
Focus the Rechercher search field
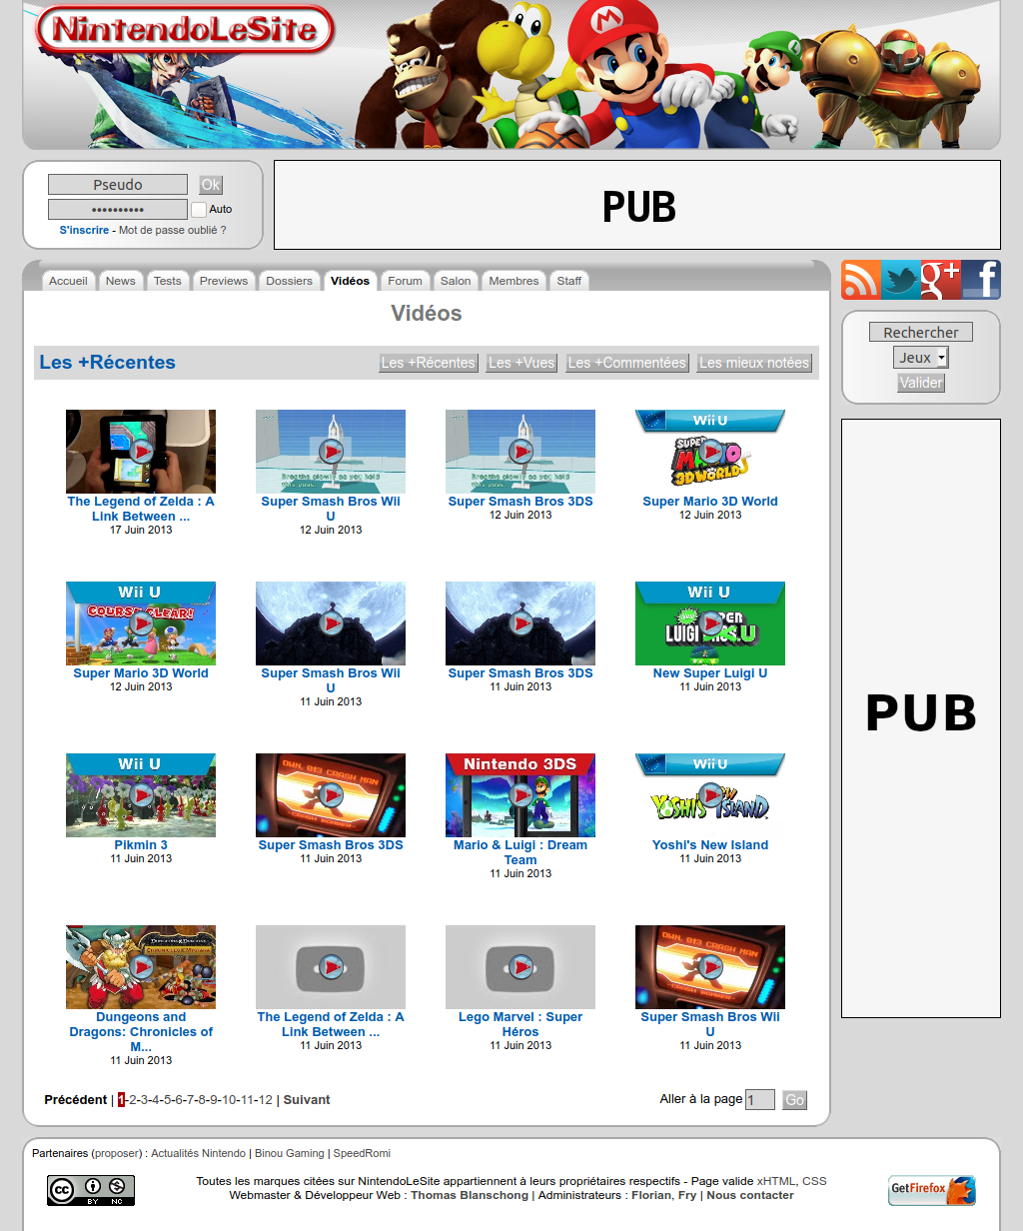click(921, 333)
